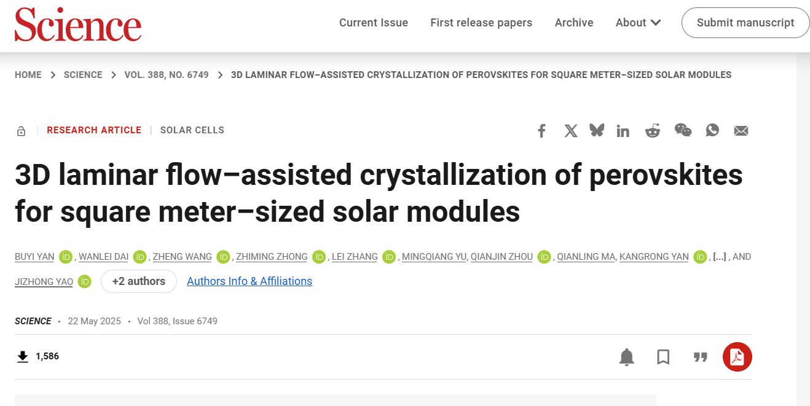Share article on Reddit
Screen dimensions: 810x406
[652, 130]
